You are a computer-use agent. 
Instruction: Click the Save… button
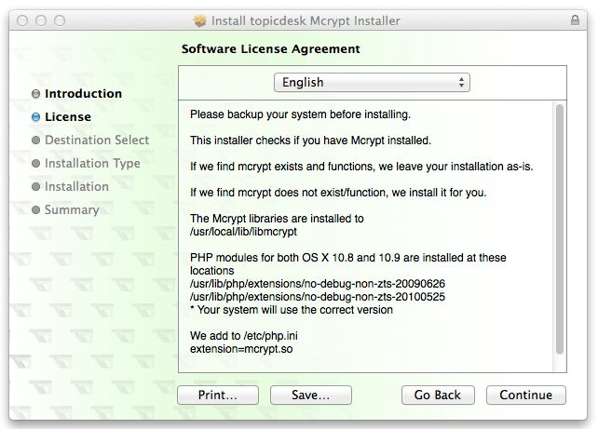click(311, 395)
